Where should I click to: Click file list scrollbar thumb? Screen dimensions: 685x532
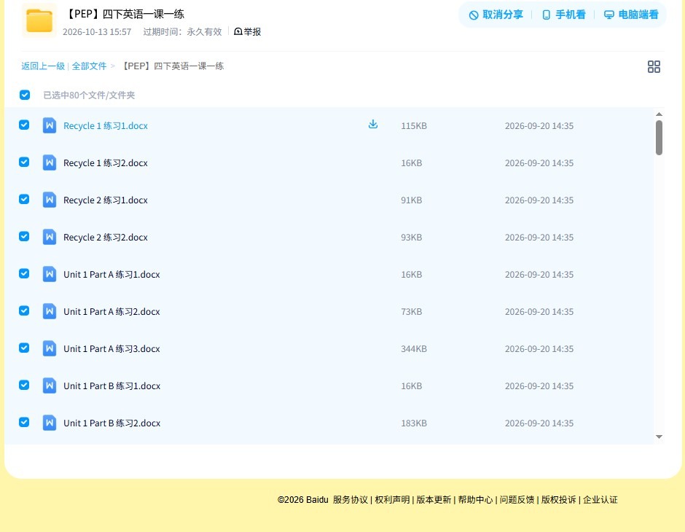tap(659, 138)
